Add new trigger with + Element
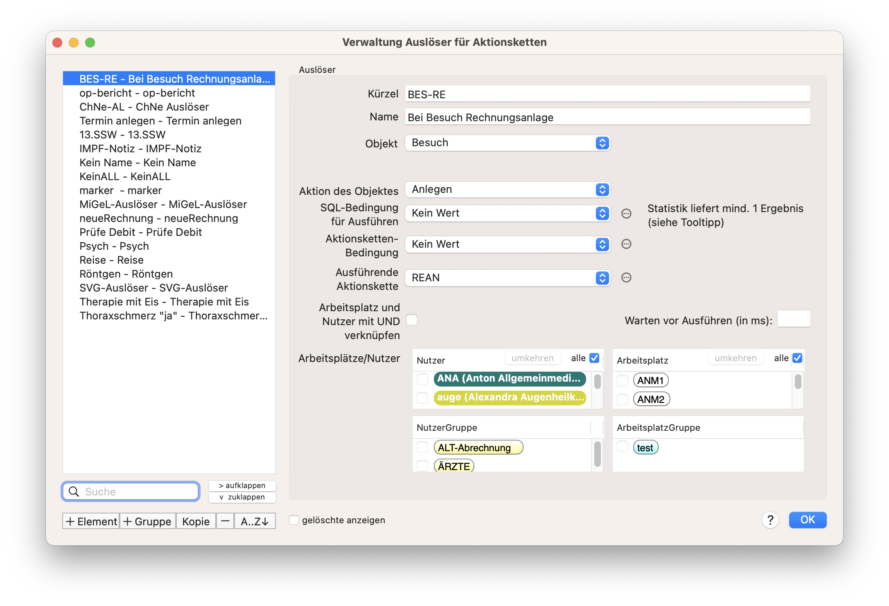 tap(91, 521)
